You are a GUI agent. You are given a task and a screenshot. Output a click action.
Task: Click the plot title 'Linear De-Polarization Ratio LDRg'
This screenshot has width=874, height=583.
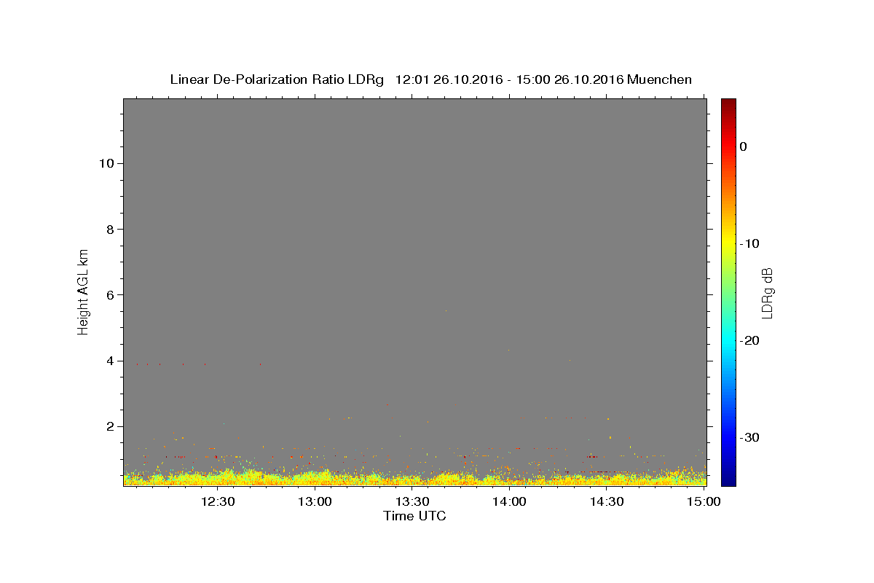[277, 79]
